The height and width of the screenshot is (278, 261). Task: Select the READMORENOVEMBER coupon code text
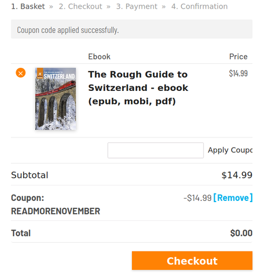click(x=56, y=211)
